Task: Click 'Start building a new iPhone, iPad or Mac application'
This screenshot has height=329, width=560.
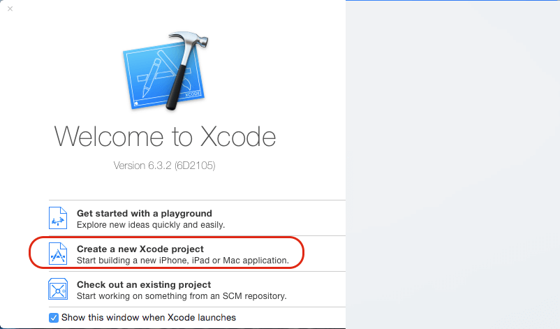Action: (182, 261)
